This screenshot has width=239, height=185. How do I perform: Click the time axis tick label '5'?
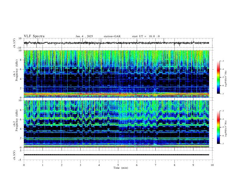[118, 165]
